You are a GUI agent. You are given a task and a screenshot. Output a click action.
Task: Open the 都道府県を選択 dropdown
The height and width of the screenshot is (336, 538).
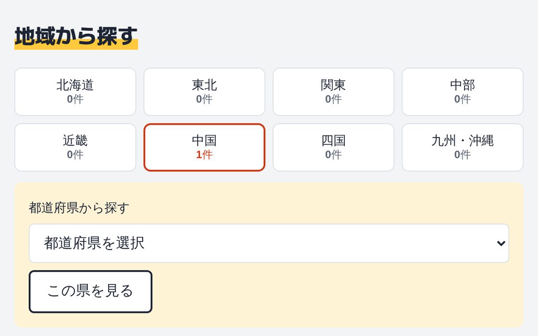(269, 243)
